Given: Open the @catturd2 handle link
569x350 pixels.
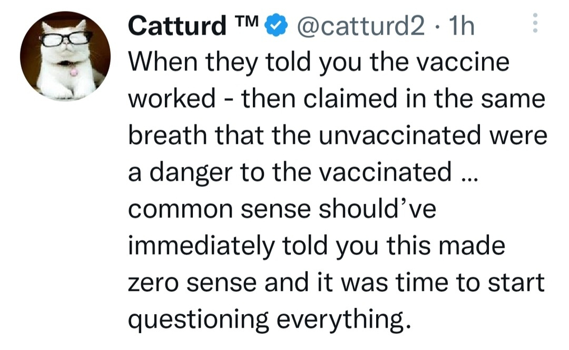Looking at the screenshot, I should coord(360,26).
